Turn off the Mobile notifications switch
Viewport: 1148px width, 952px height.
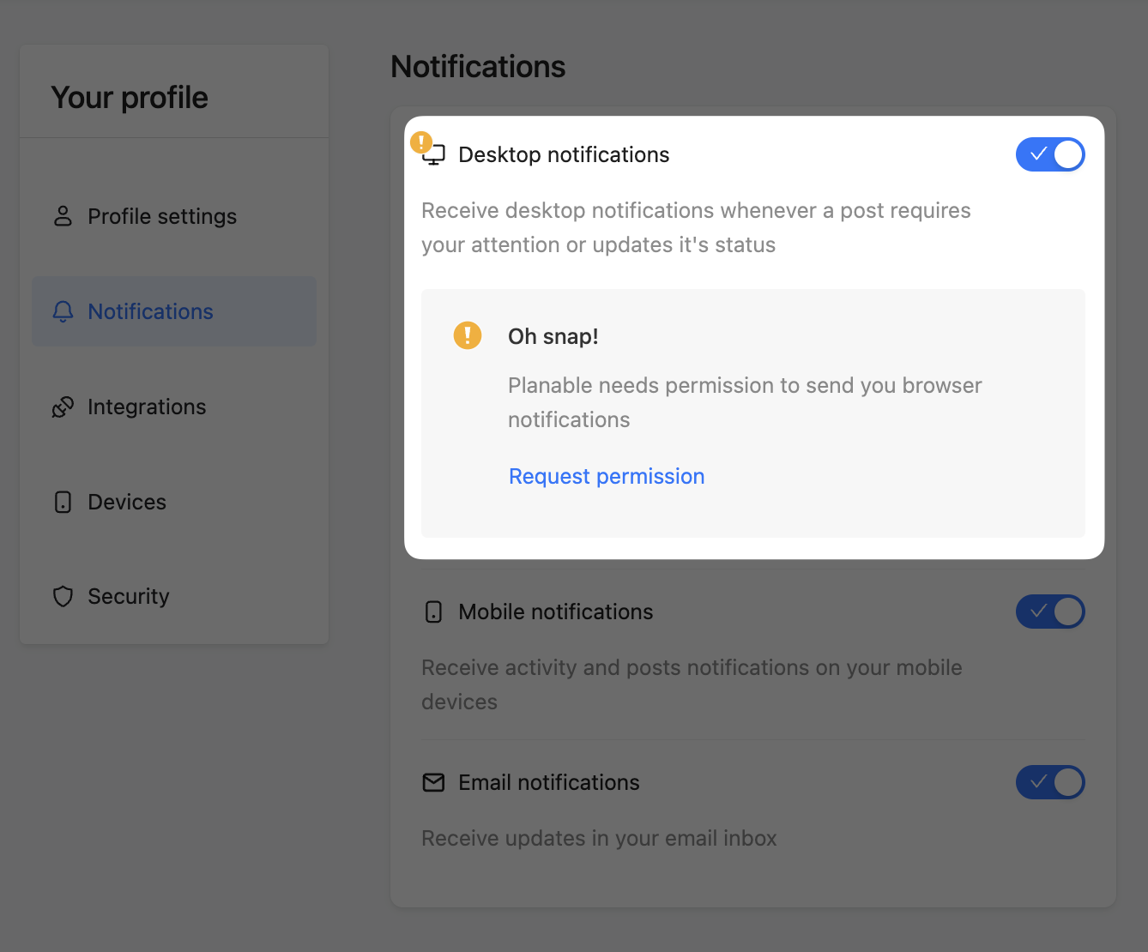click(1050, 612)
